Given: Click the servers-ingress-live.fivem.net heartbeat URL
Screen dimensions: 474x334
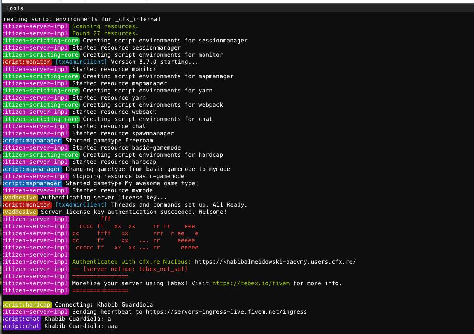Looking at the screenshot, I should (226, 312).
